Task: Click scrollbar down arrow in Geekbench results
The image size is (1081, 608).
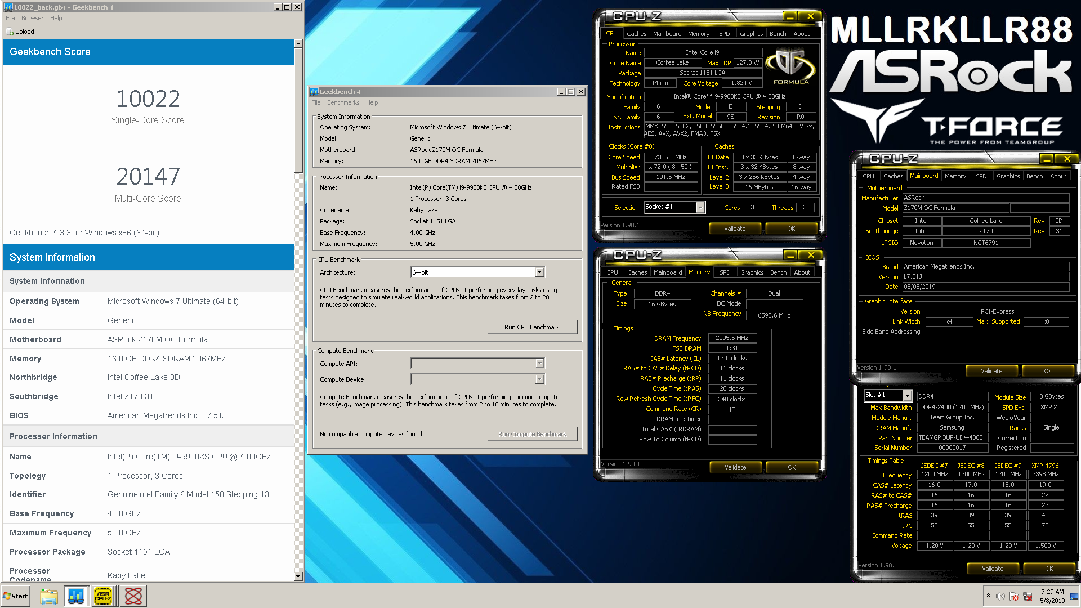Action: coord(298,576)
